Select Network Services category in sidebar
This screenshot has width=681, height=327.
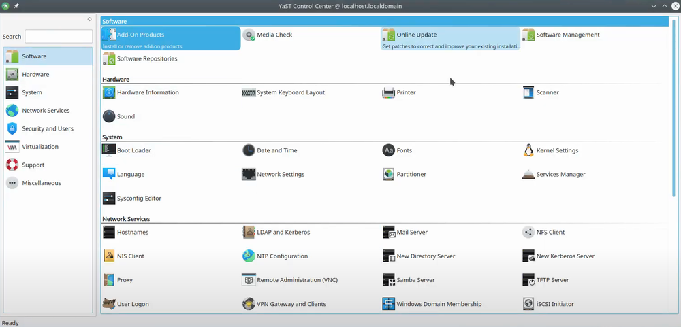tap(48, 111)
